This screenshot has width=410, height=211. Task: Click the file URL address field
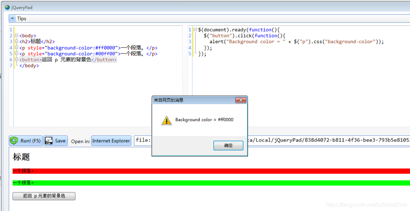point(272,141)
